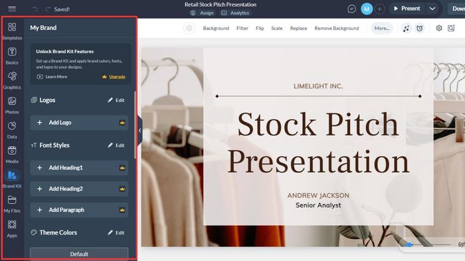Click the Add Heading2 button
Image resolution: width=465 pixels, height=261 pixels.
pos(79,189)
